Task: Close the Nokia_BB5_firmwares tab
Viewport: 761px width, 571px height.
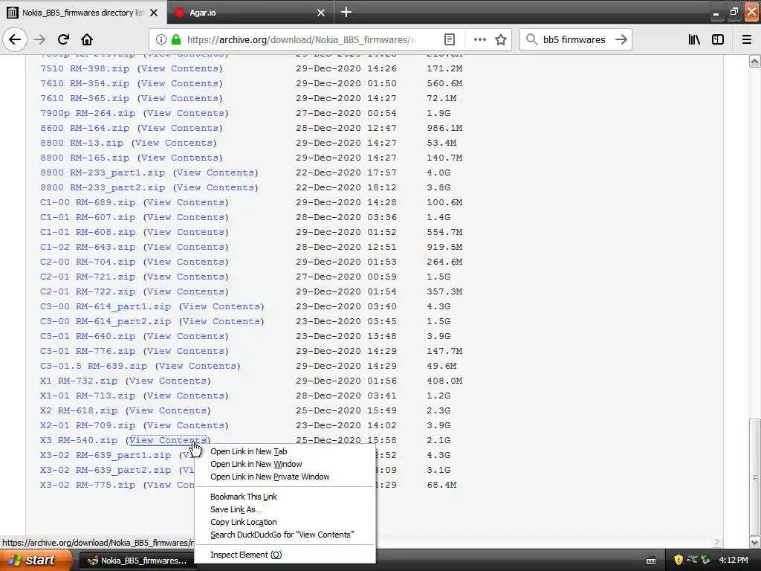Action: click(x=154, y=13)
